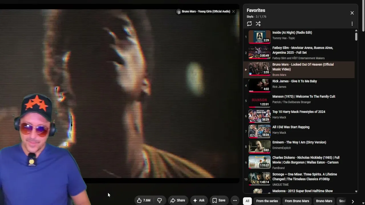Select the From Bruno Mars chip
Screen dimensions: 365x205
[297, 201]
